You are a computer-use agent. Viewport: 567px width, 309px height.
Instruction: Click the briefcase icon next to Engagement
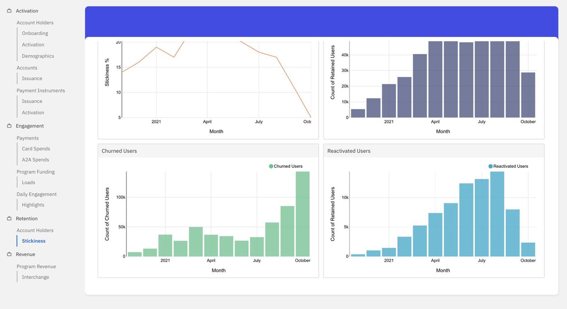click(9, 126)
